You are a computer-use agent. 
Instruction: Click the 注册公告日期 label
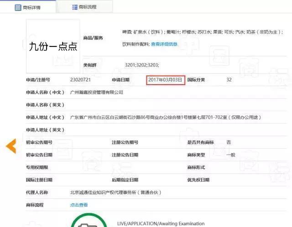125,155
